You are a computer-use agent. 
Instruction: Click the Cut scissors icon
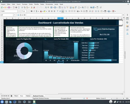tap(22, 8)
